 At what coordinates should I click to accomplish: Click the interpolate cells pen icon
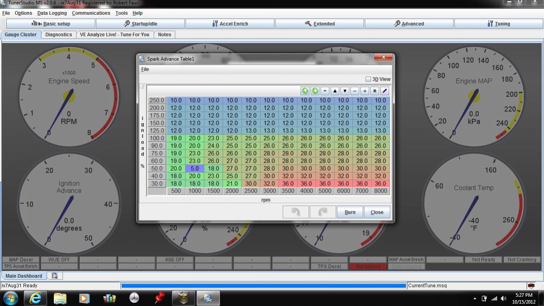point(385,91)
